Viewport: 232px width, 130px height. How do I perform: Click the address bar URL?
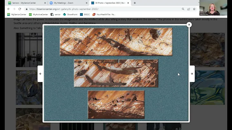[x=64, y=9]
